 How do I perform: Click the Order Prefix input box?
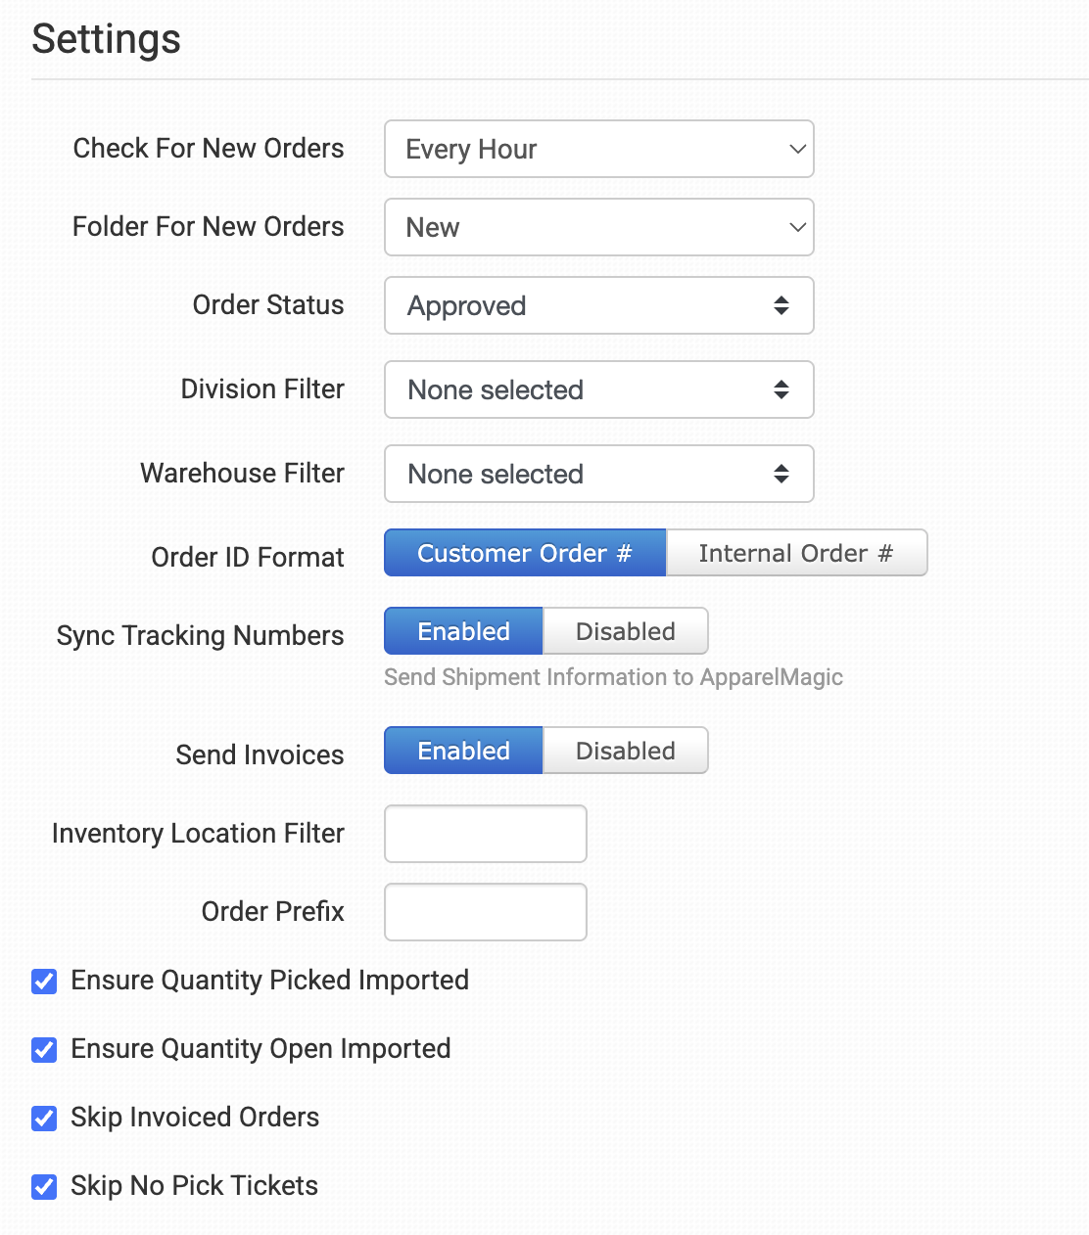486,912
